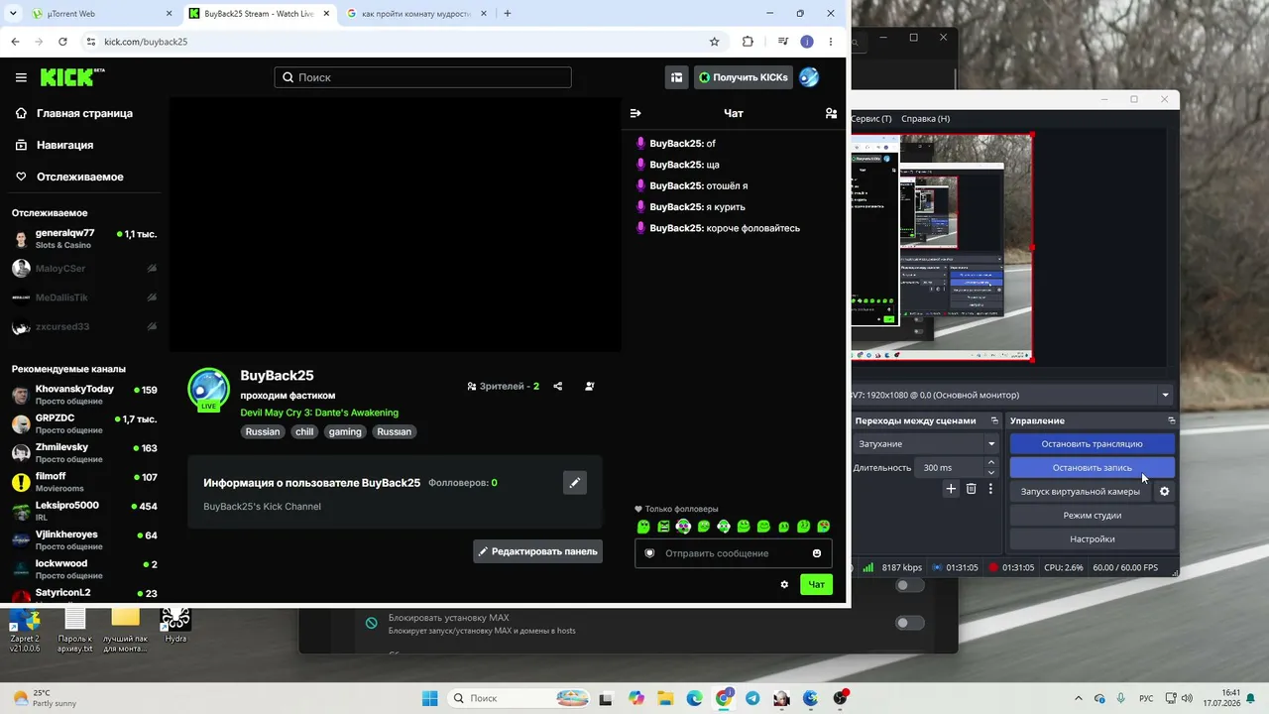Open File Explorer from the taskbar
1269x714 pixels.
(x=666, y=698)
